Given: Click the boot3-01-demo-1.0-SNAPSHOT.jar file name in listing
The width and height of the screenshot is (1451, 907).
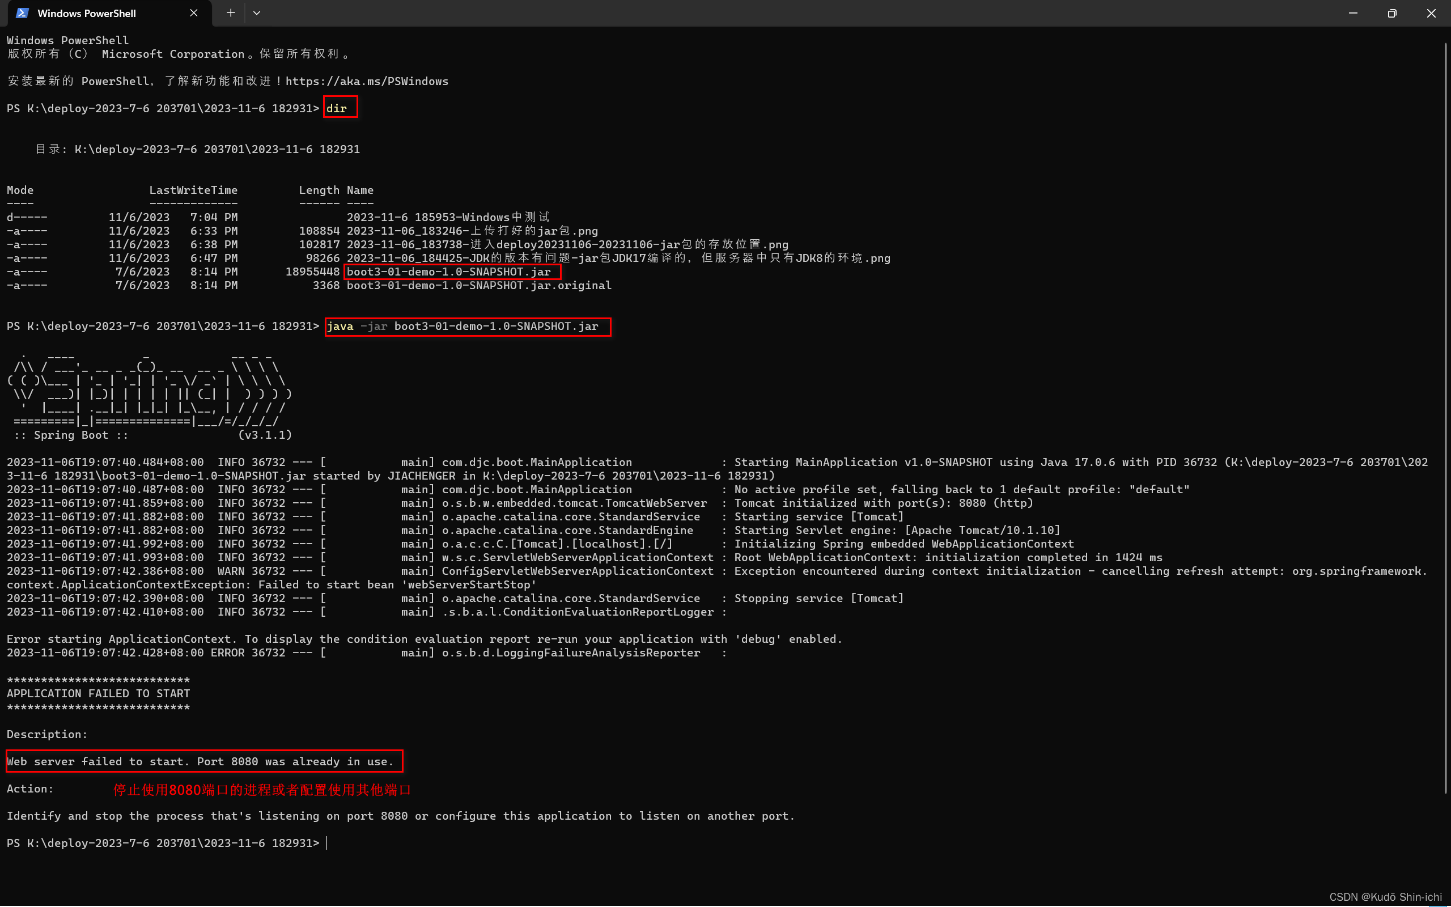Looking at the screenshot, I should [448, 272].
